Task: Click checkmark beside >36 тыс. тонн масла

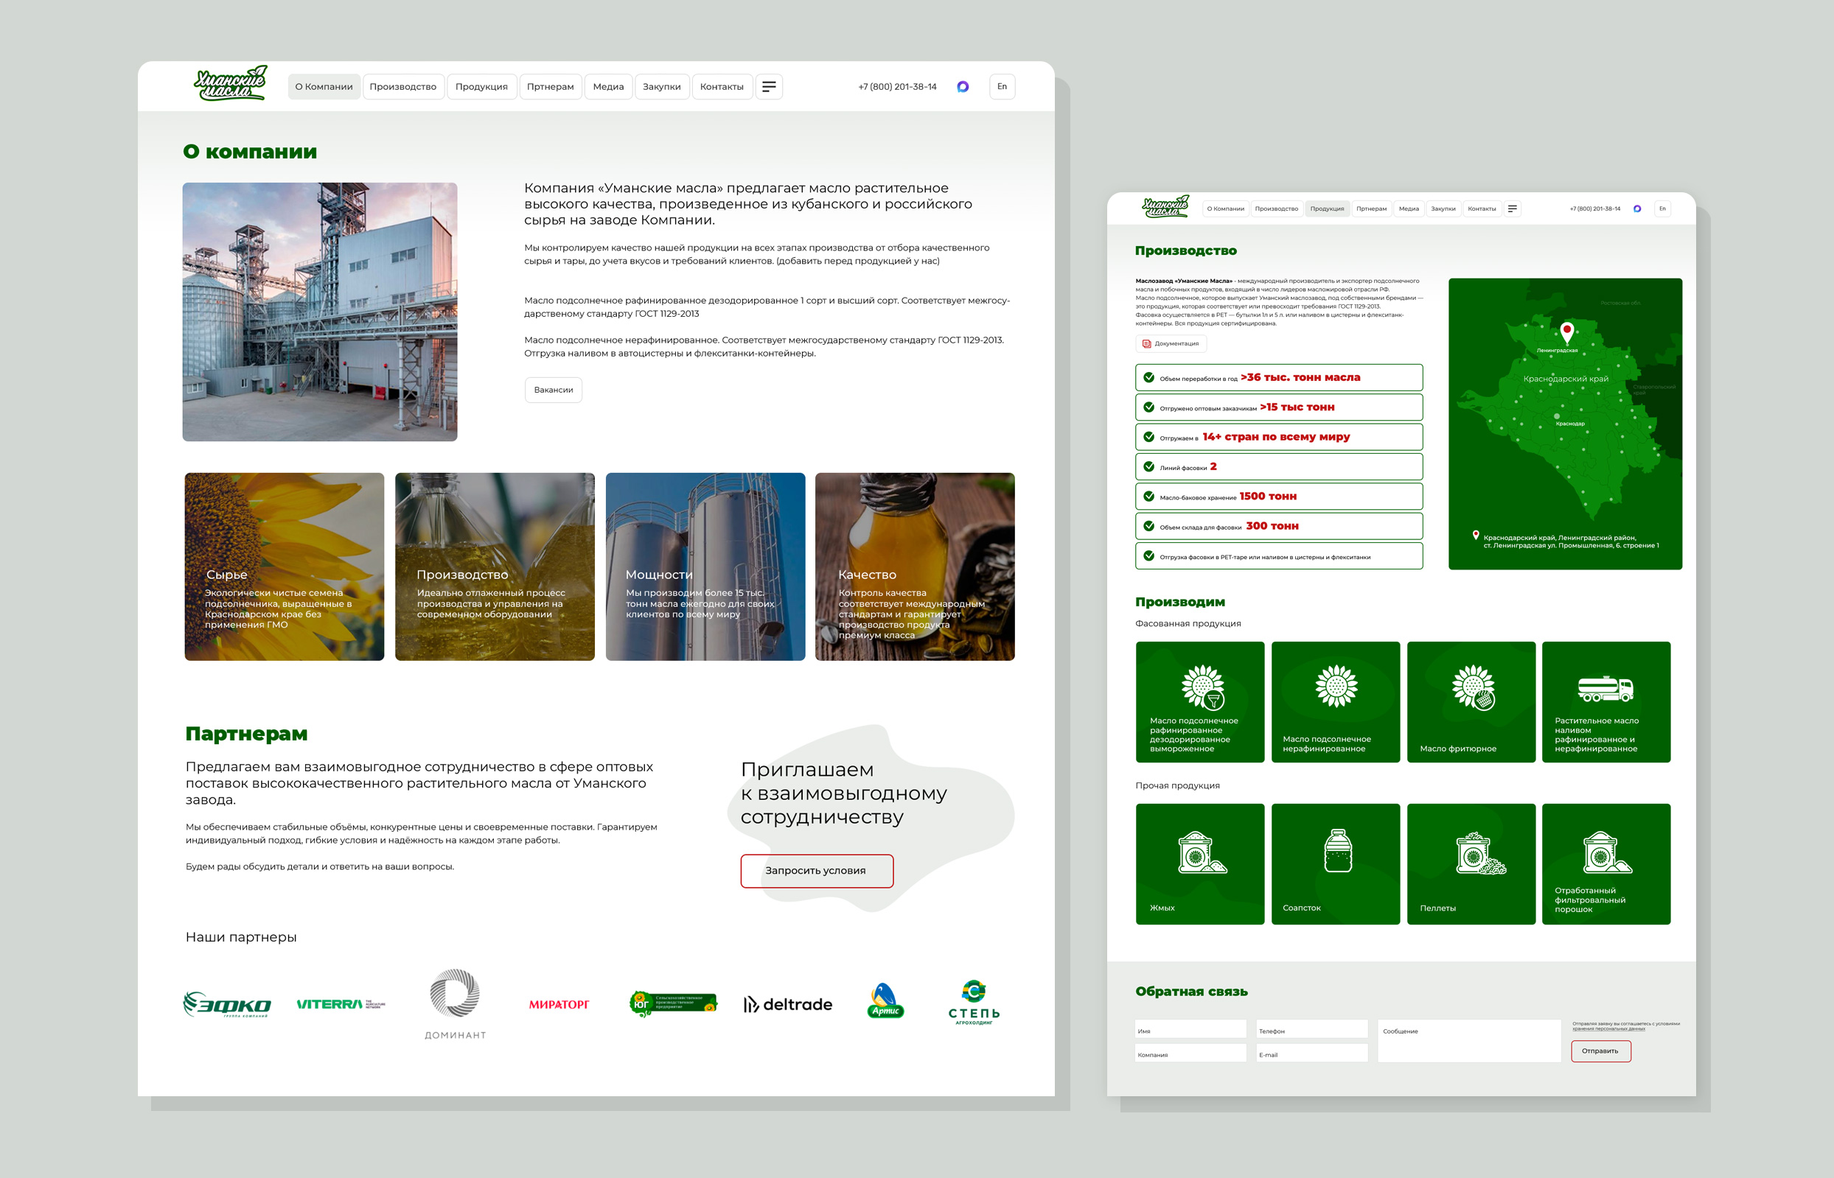Action: 1148,377
